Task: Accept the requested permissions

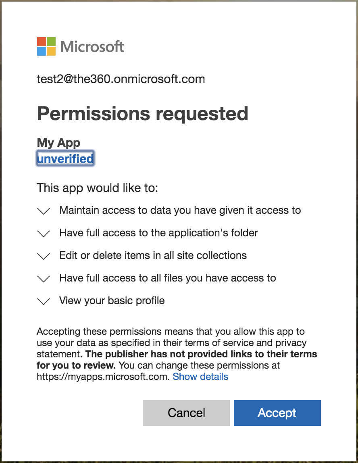Action: pos(277,413)
